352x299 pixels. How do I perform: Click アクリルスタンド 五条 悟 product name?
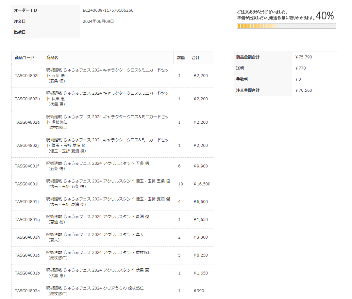click(x=98, y=166)
